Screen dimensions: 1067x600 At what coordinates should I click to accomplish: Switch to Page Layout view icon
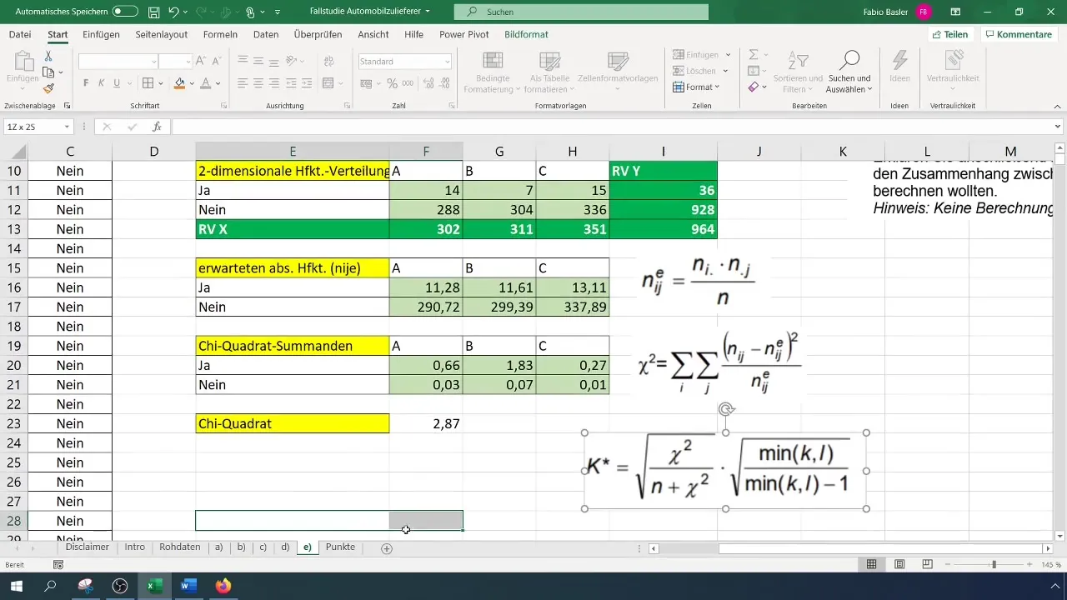[899, 564]
